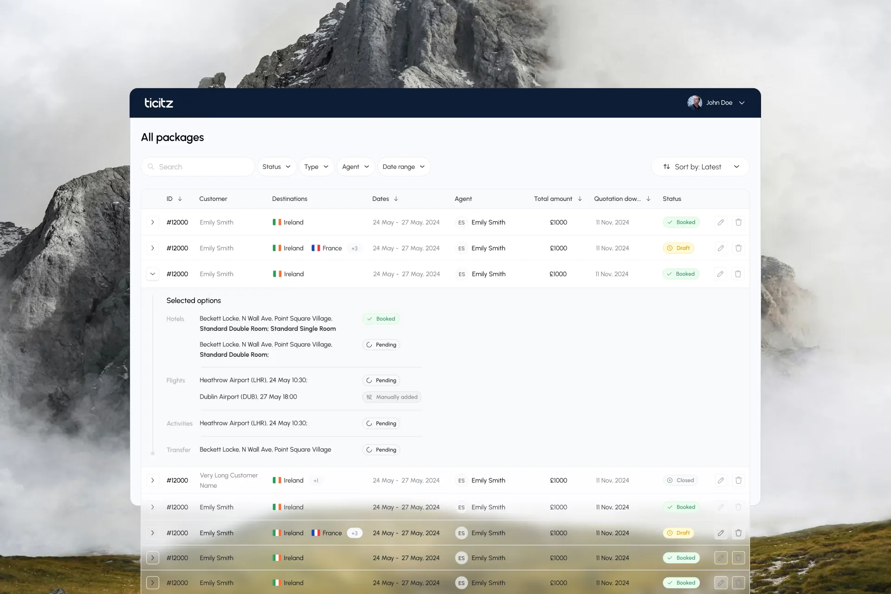
Task: Sort by the Total amount arrow
Action: pos(580,199)
